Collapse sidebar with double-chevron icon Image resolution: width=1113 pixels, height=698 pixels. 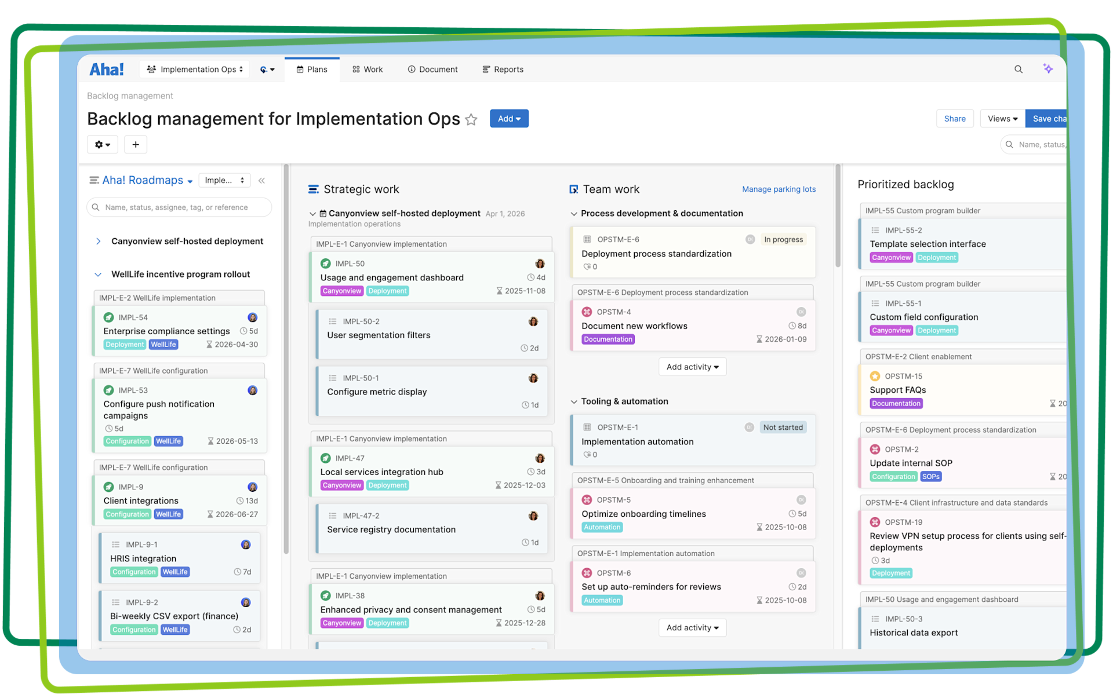point(261,181)
